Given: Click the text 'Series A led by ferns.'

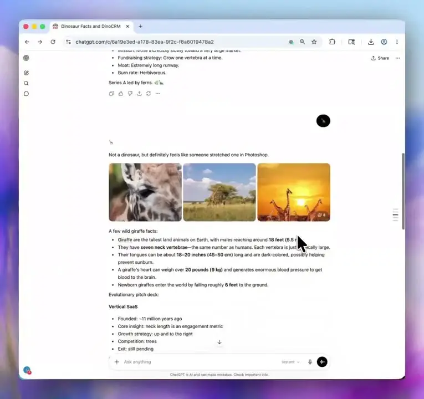Looking at the screenshot, I should point(131,83).
